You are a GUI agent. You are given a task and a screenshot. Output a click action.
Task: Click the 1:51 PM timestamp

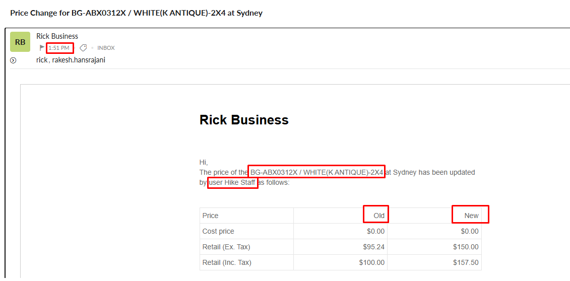(59, 48)
